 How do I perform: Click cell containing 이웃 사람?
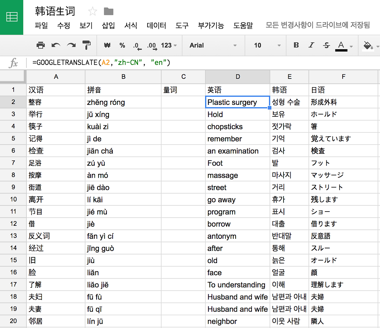tap(289, 321)
